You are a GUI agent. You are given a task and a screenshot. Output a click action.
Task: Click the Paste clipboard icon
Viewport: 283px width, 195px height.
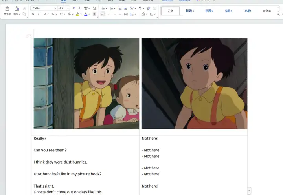[x=17, y=9]
